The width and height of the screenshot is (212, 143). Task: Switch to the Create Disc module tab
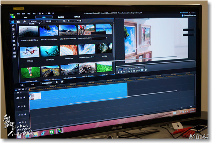[x=77, y=17]
